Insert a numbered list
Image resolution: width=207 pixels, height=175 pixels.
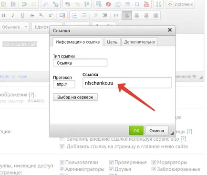click(74, 15)
